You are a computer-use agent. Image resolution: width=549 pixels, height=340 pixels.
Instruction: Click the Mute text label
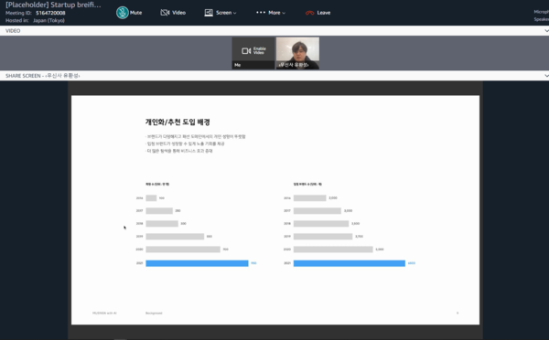point(135,13)
